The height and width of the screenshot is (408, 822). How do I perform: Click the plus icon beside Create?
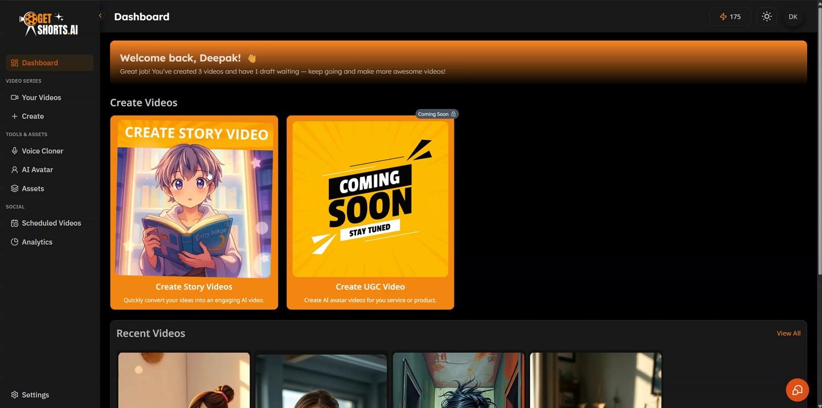tap(15, 116)
